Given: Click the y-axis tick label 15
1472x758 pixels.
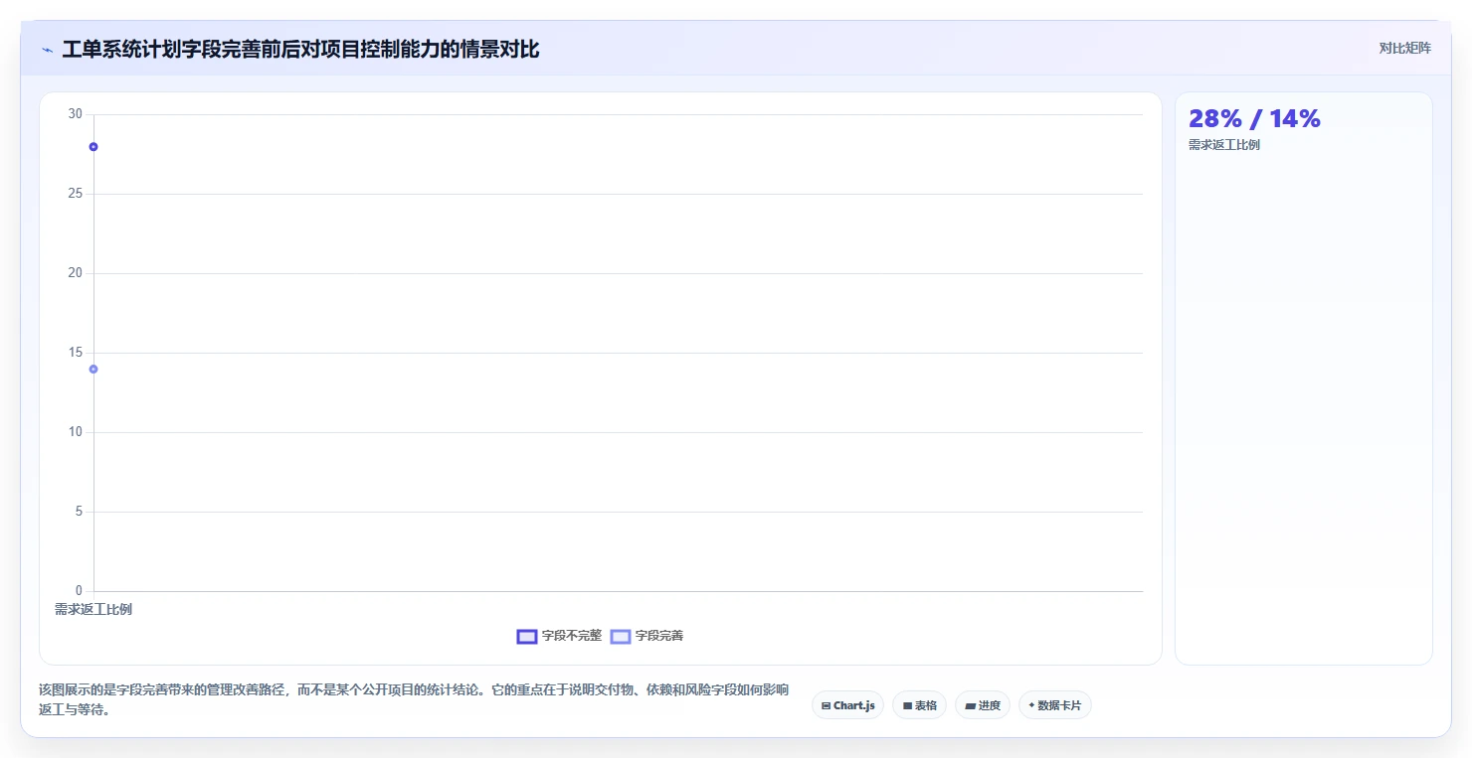Looking at the screenshot, I should click(76, 353).
